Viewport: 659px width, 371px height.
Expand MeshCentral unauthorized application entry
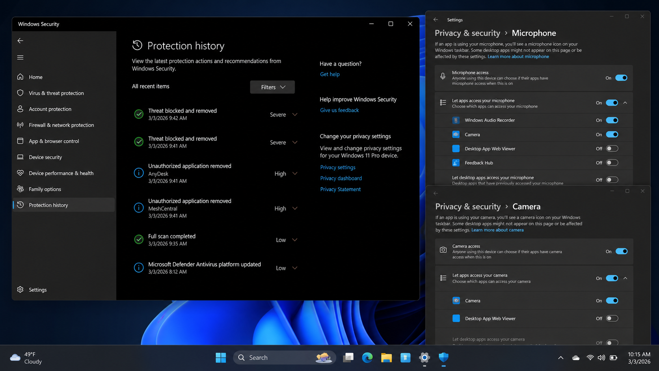pyautogui.click(x=295, y=208)
